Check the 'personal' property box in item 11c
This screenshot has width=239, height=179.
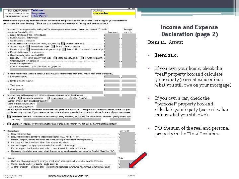[47, 167]
